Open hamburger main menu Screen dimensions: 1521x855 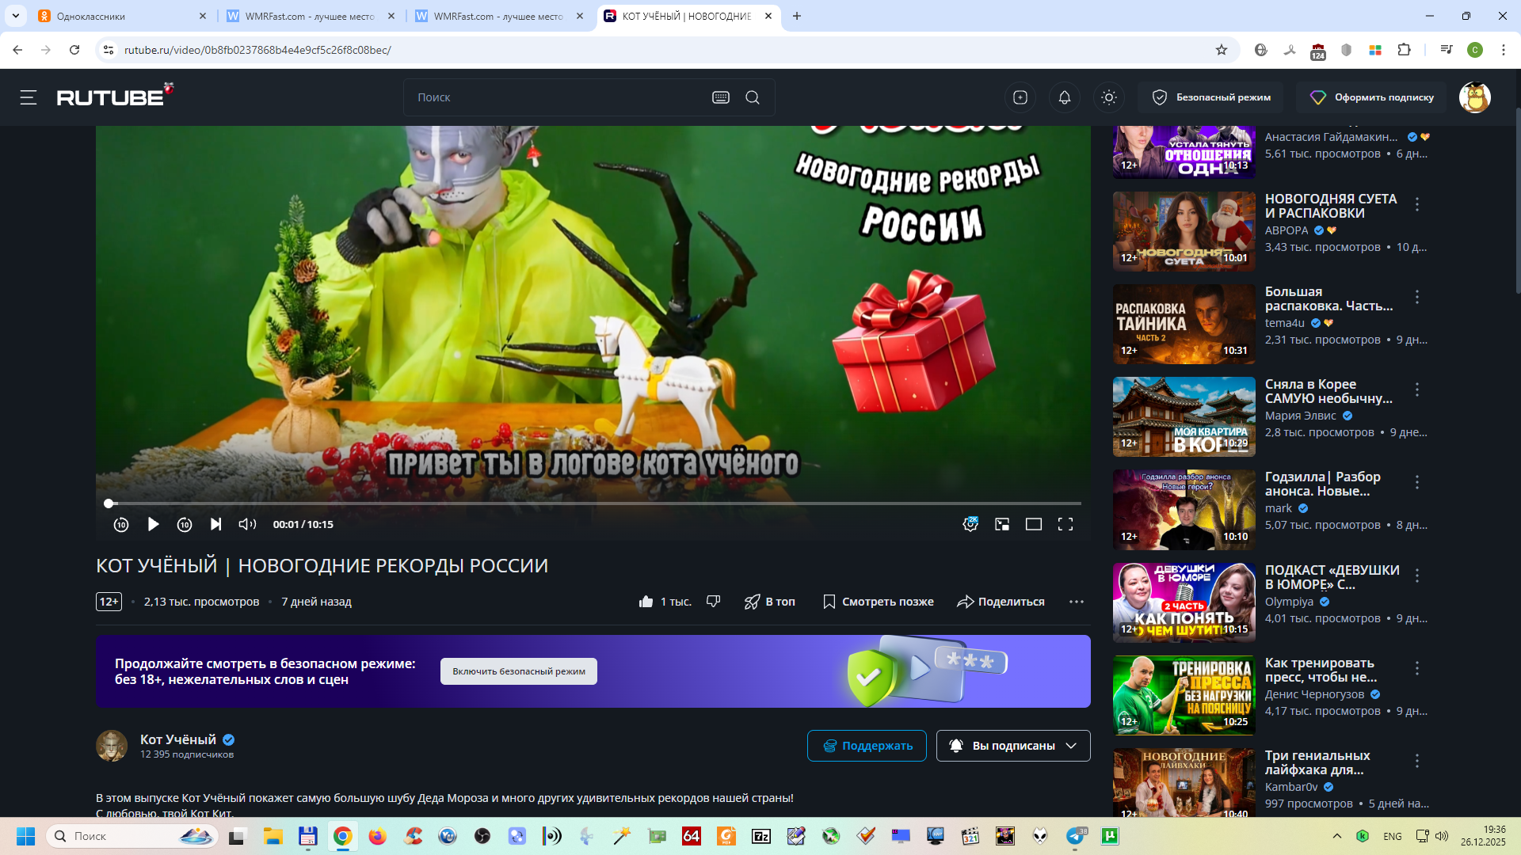click(29, 97)
